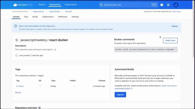
Task: Click 'Image' type cell in latest row
Action: (x=53, y=86)
